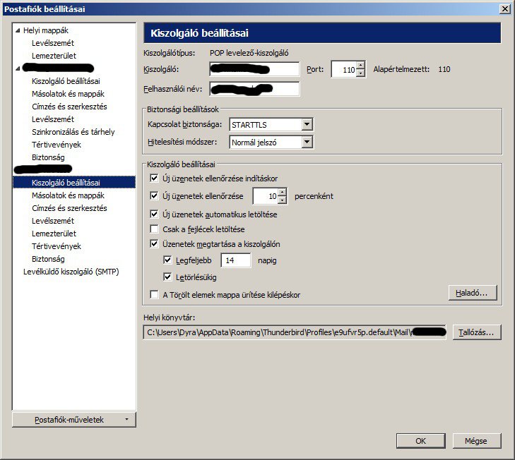Viewport: 515px width, 460px height.
Task: Click the check interval field showing 10
Action: click(266, 196)
